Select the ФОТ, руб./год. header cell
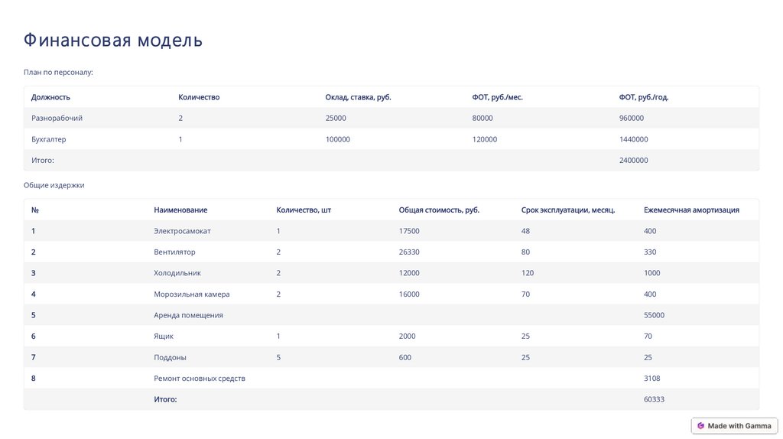Screen dimensions: 783x439 (644, 97)
